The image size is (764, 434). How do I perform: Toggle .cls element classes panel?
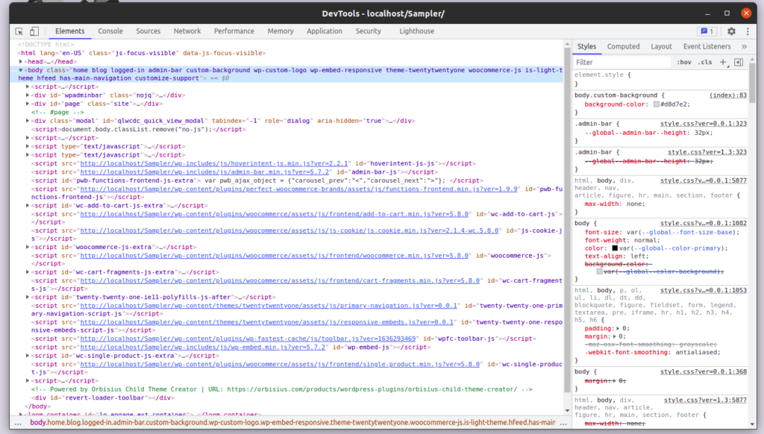coord(704,63)
